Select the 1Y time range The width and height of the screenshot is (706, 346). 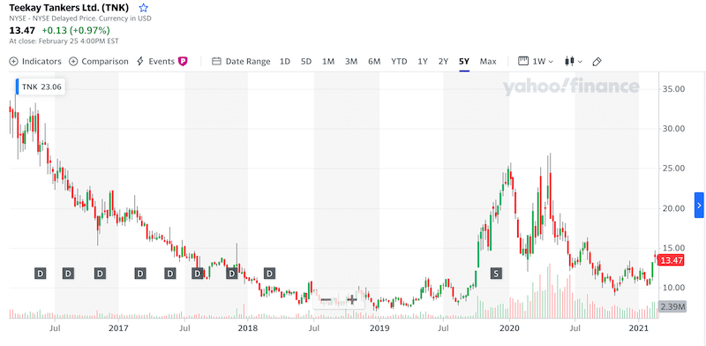423,61
